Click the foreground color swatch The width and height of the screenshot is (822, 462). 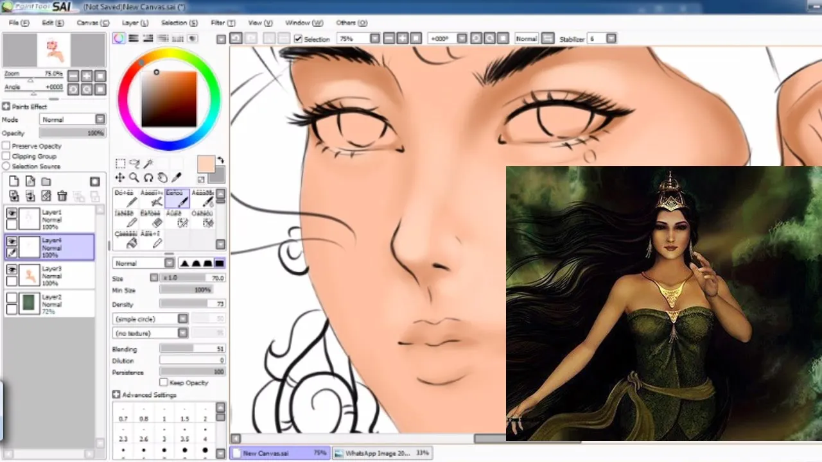pyautogui.click(x=205, y=164)
